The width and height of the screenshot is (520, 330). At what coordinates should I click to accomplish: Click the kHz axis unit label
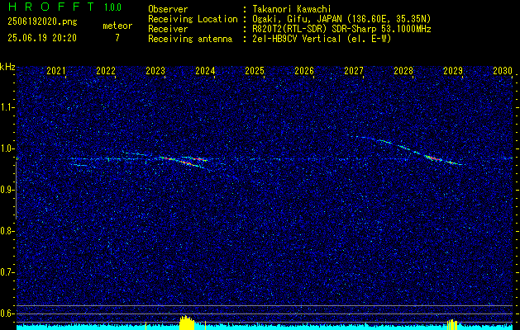click(7, 67)
